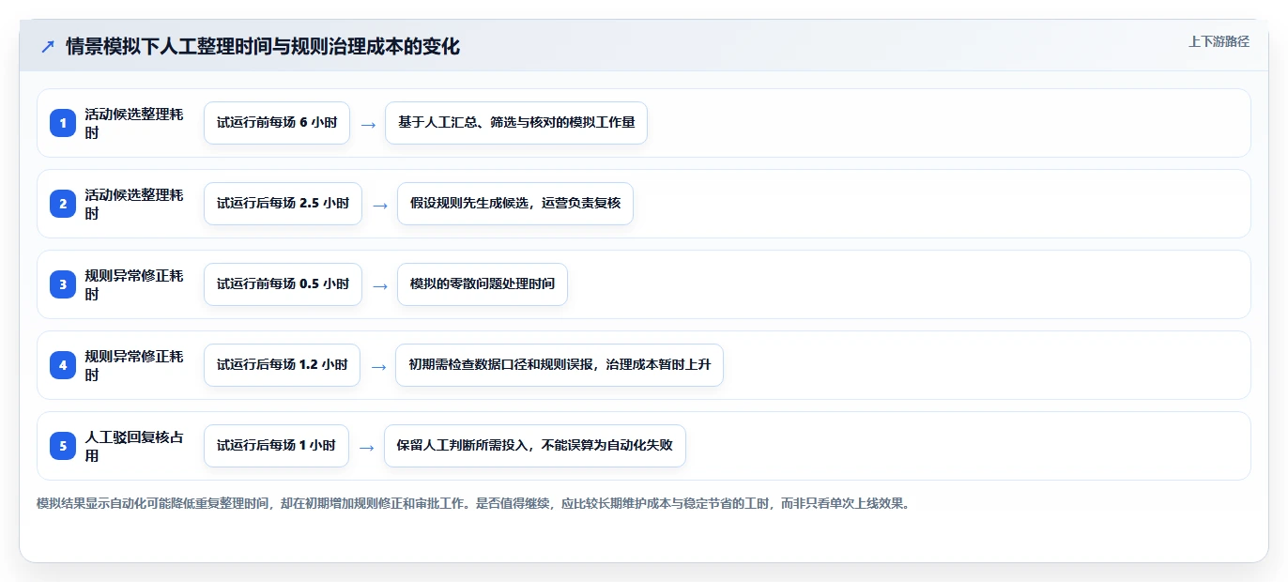Select the number 1 step badge
Viewport: 1288px width, 582px height.
point(63,123)
